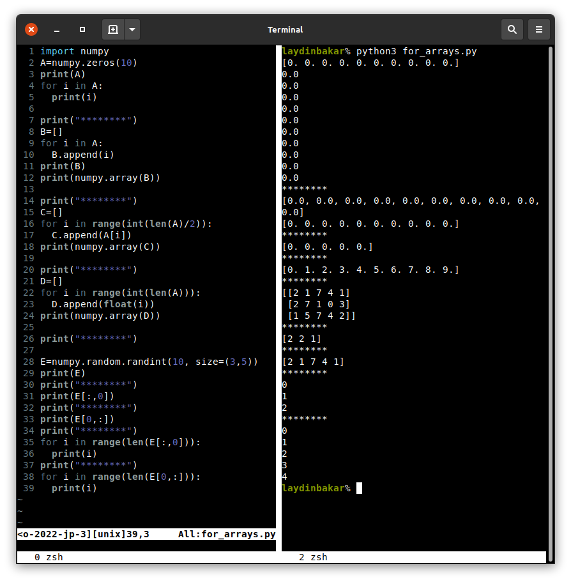Minimize the Terminal window
571x582 pixels.
click(57, 29)
